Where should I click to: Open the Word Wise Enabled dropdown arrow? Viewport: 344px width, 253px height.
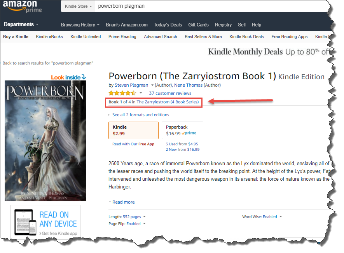click(x=281, y=216)
